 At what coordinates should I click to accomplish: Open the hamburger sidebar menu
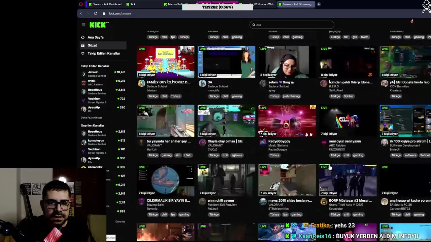click(x=84, y=25)
